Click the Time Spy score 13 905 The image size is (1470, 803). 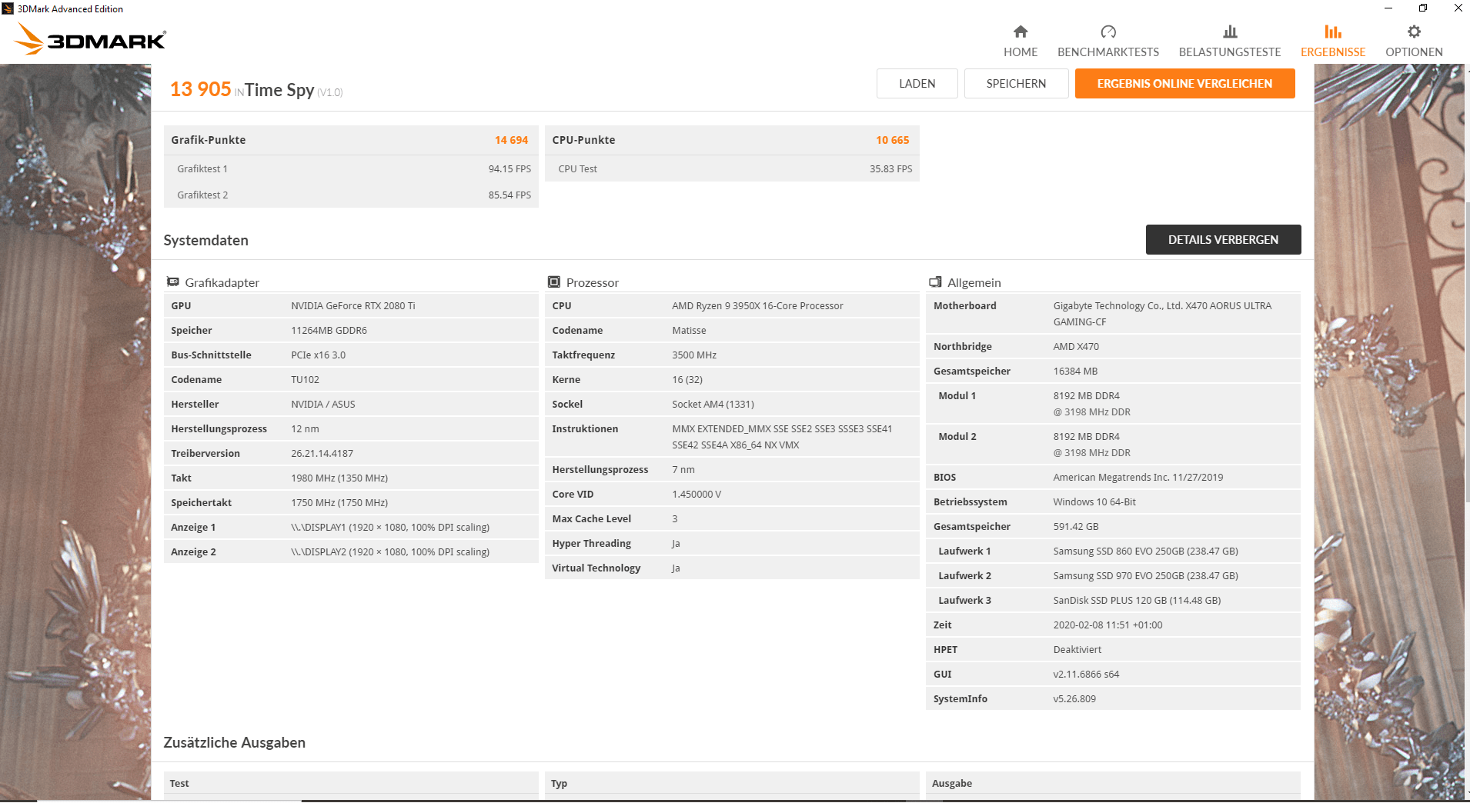201,89
